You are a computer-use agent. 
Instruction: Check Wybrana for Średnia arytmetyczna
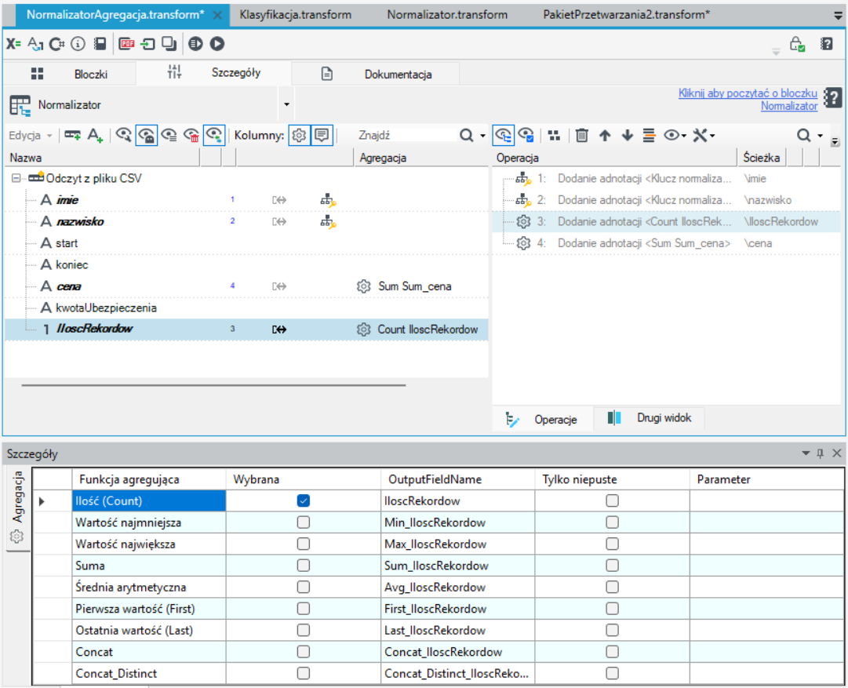304,588
